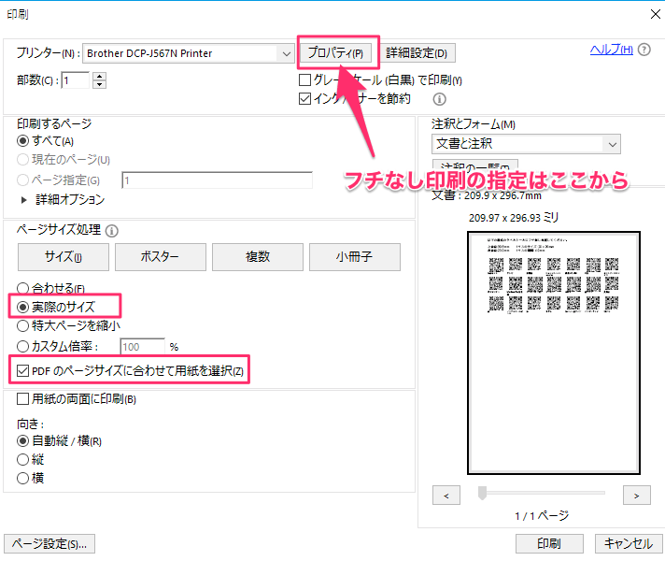Enable grayscale printing checkbox

point(304,79)
